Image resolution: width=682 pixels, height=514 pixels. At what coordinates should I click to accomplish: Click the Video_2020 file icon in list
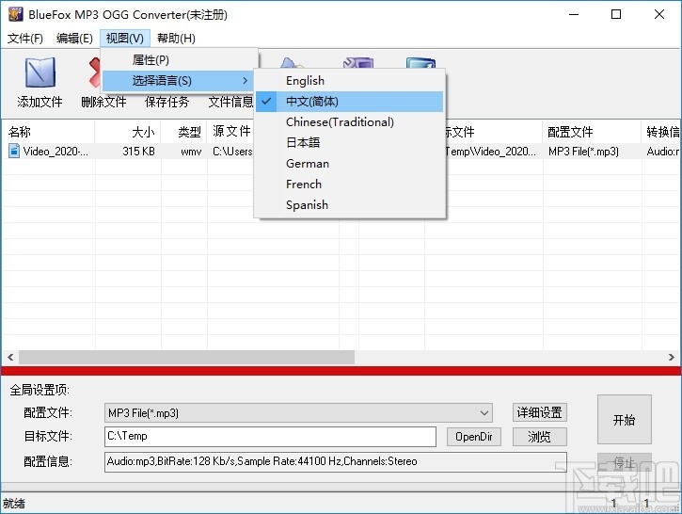(x=14, y=151)
